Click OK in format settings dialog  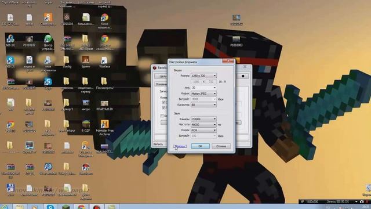coord(200,146)
